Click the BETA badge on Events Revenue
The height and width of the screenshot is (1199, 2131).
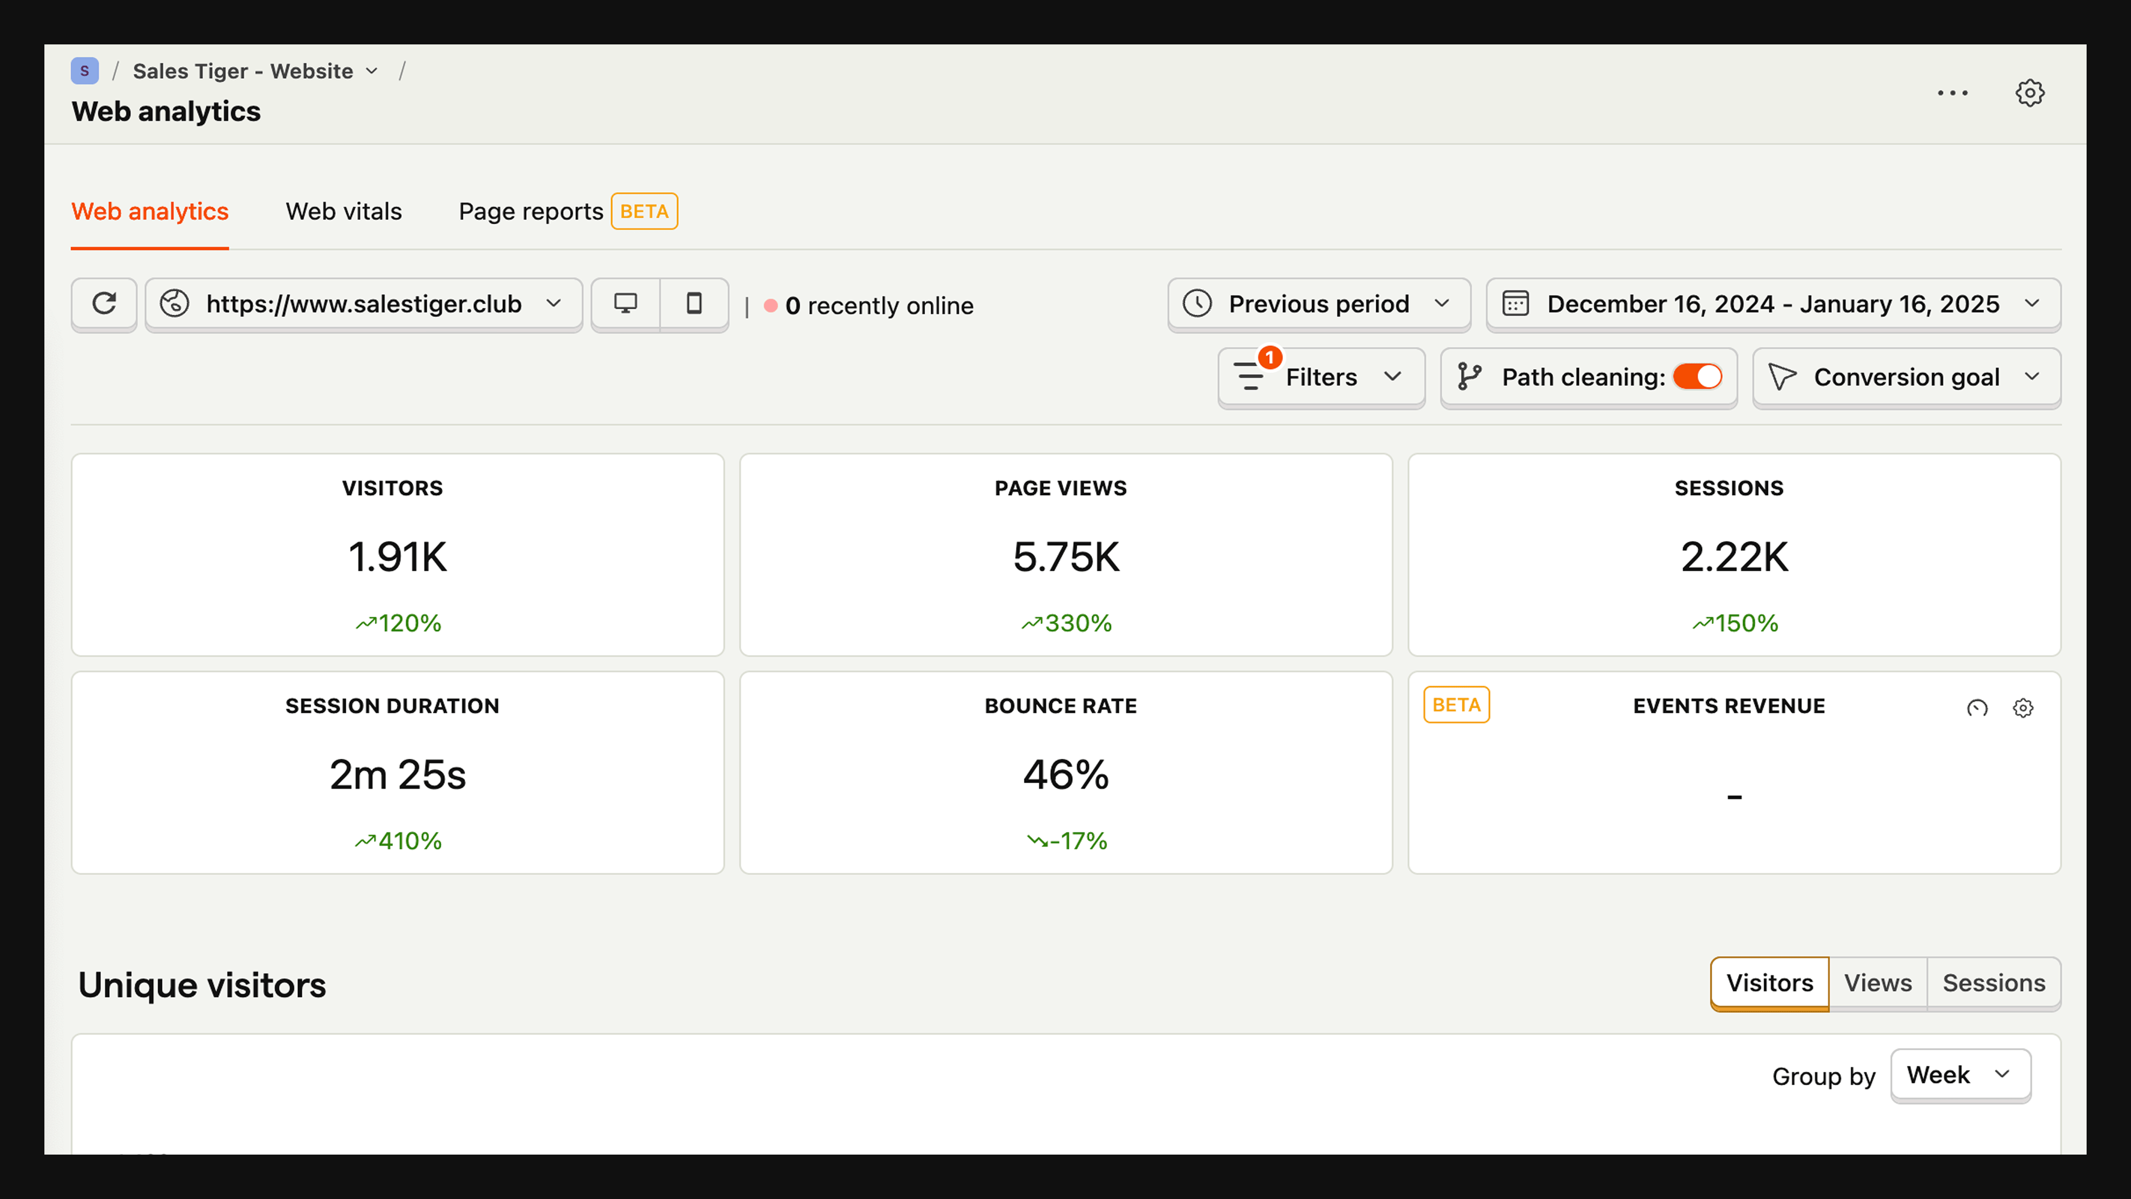(1456, 705)
